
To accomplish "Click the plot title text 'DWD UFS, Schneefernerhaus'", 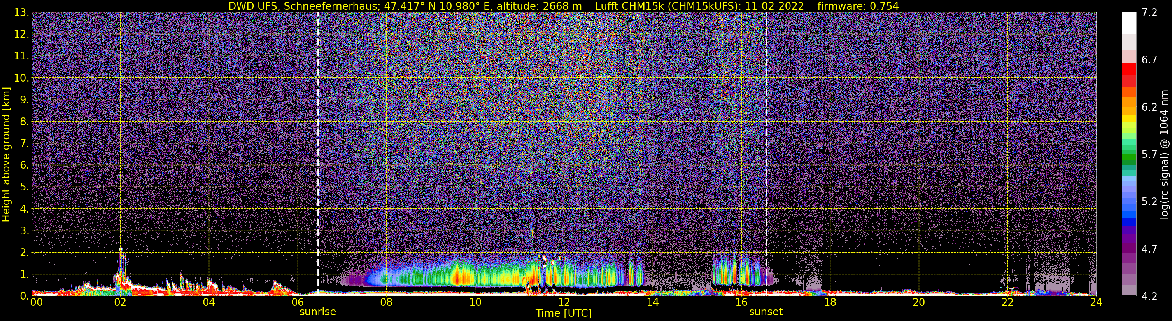I will [304, 6].
